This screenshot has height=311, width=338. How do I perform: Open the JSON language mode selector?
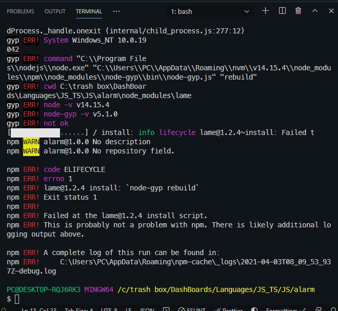147,309
